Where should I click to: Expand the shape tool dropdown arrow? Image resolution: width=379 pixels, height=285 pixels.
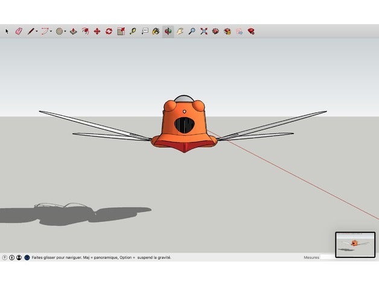(66, 31)
